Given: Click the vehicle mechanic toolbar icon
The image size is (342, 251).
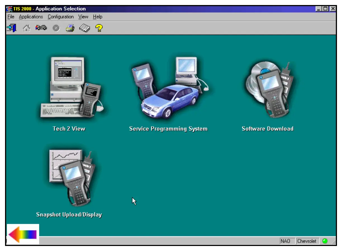Looking at the screenshot, I should 41,28.
